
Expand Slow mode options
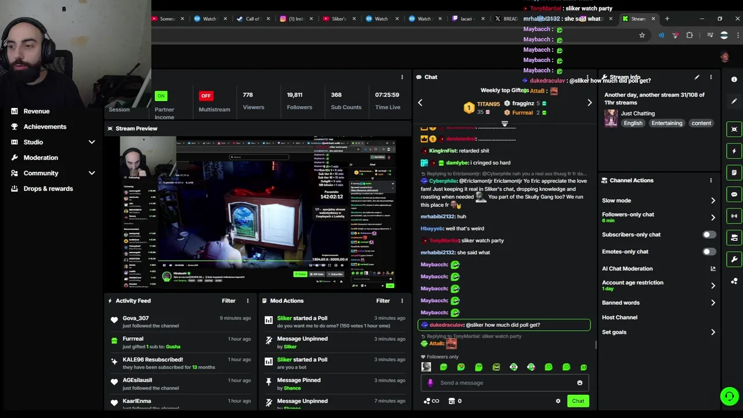click(x=713, y=201)
